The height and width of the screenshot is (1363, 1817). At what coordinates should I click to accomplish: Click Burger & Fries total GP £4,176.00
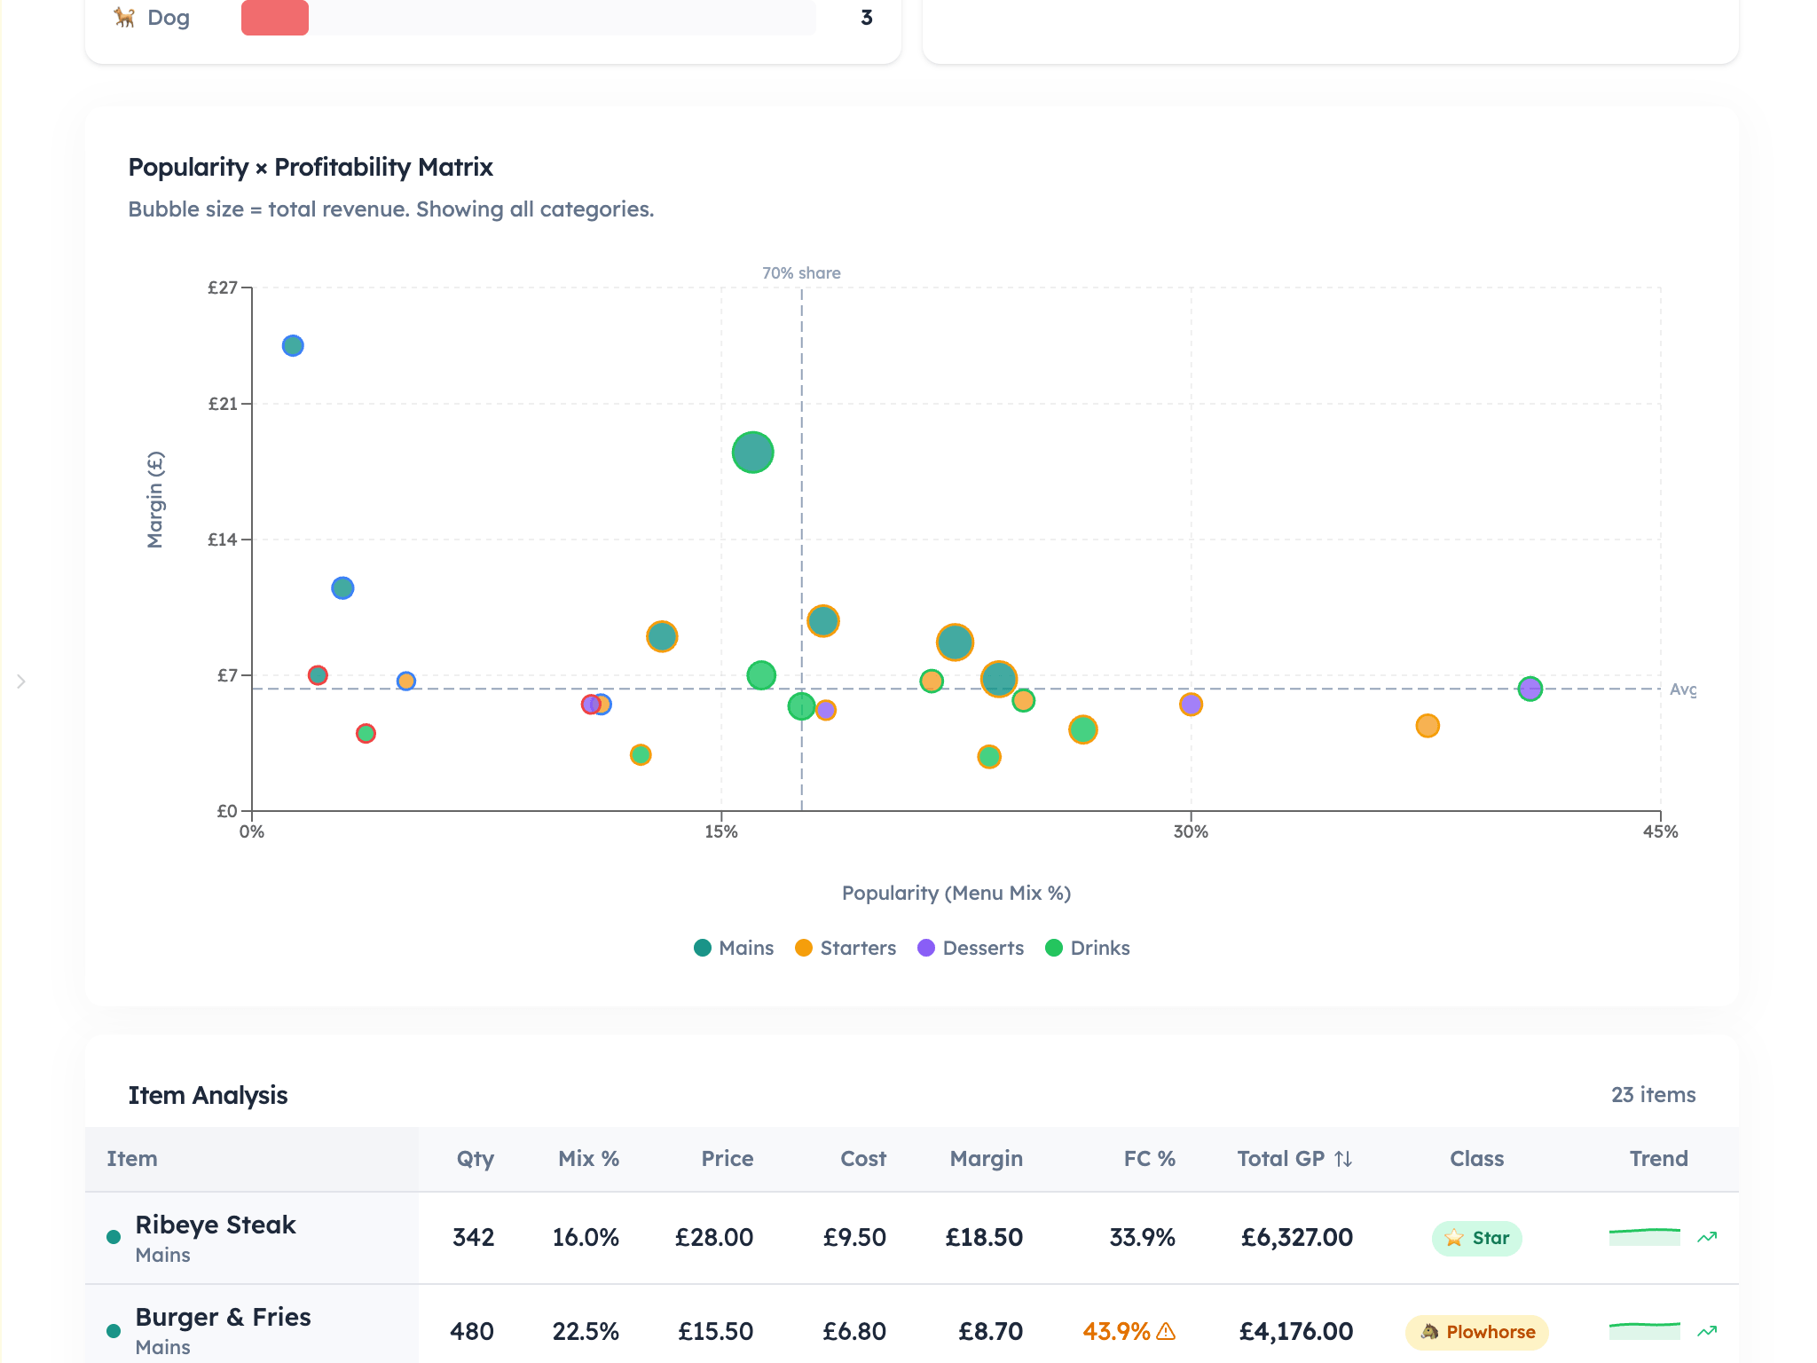pyautogui.click(x=1296, y=1331)
